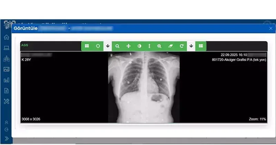The image size is (276, 145).
Task: Toggle the contrast/invert half-circle tool
Action: pos(139,46)
